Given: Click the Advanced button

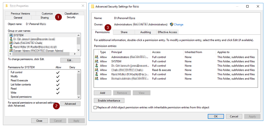Looking at the screenshot, I should coord(70,104).
